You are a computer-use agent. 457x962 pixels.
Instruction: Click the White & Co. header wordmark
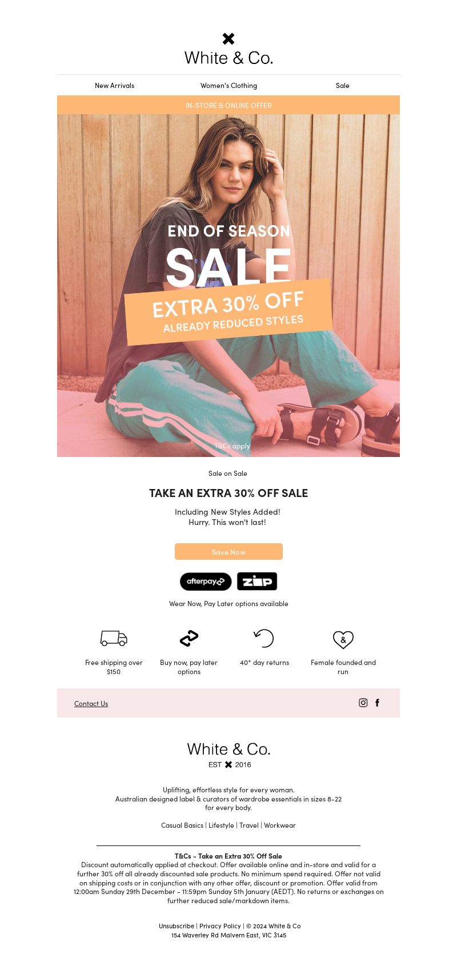point(228,58)
